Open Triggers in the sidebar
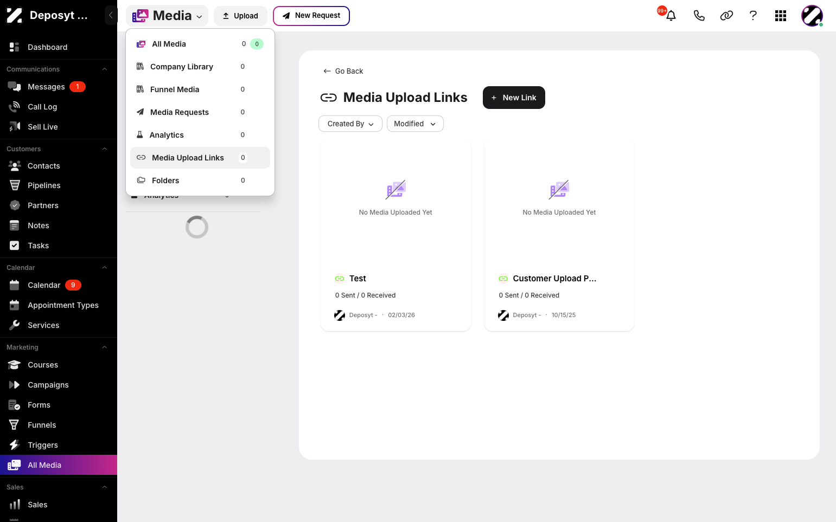The image size is (836, 522). point(59,445)
